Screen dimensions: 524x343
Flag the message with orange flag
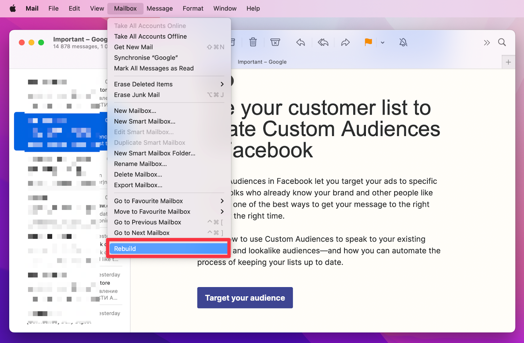368,42
